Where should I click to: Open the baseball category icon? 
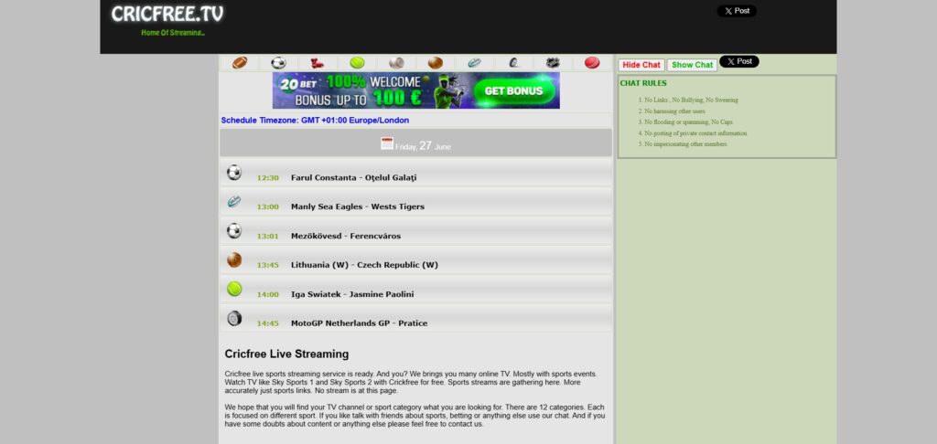396,63
